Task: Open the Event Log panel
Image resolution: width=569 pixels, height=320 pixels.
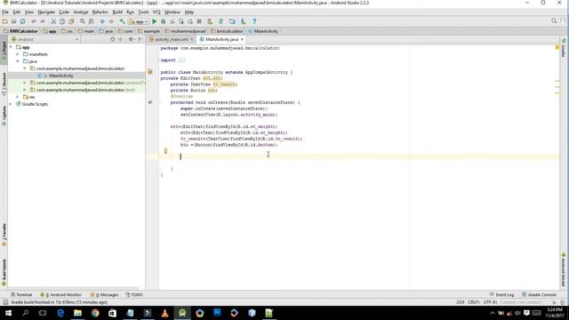Action: pyautogui.click(x=501, y=294)
